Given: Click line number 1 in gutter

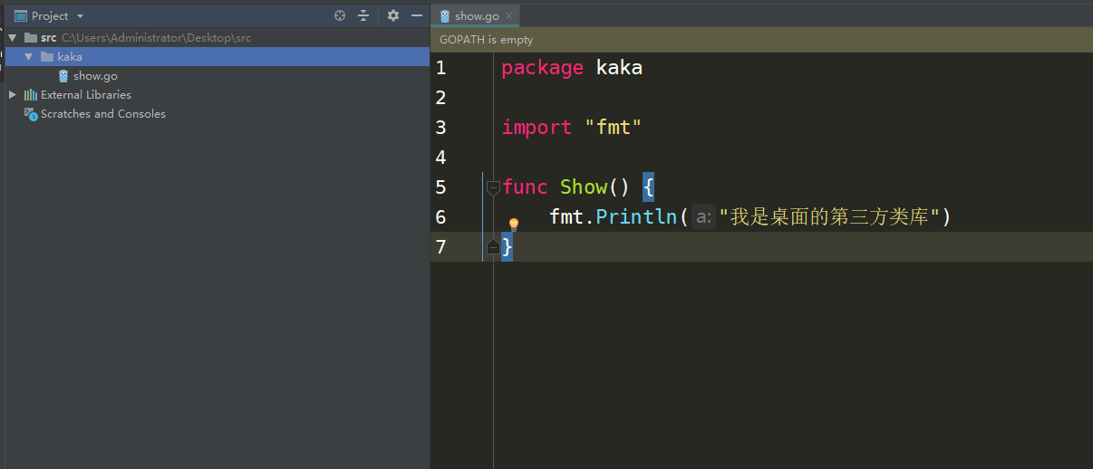Looking at the screenshot, I should [x=440, y=68].
